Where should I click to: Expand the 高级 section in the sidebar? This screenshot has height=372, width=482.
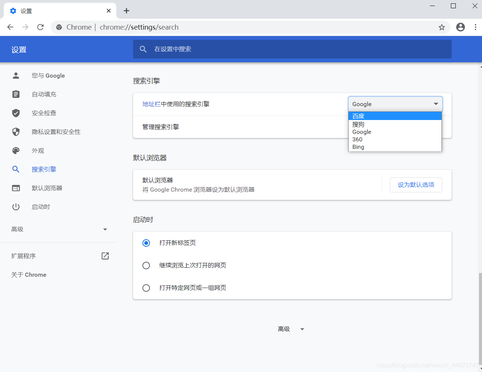(x=59, y=229)
